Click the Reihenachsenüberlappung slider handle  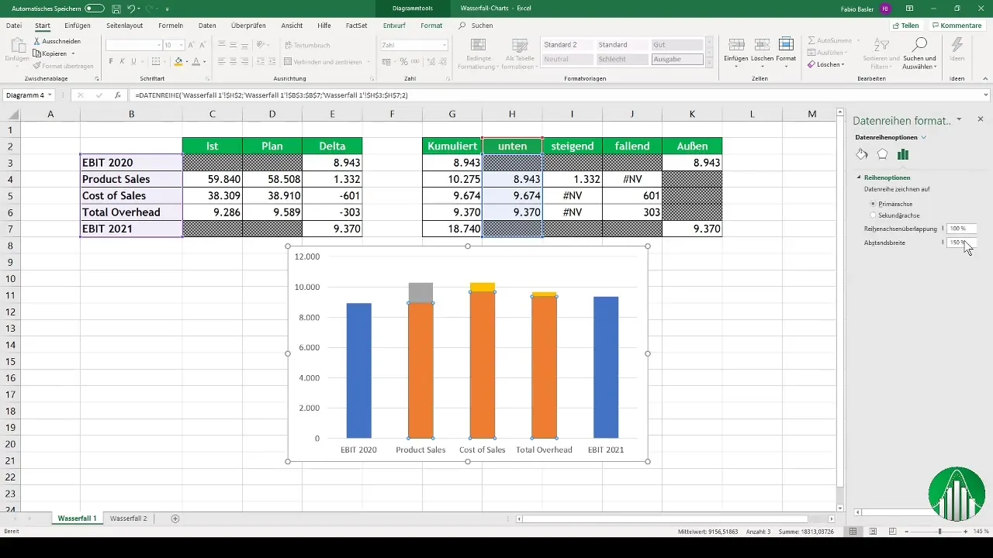point(943,229)
